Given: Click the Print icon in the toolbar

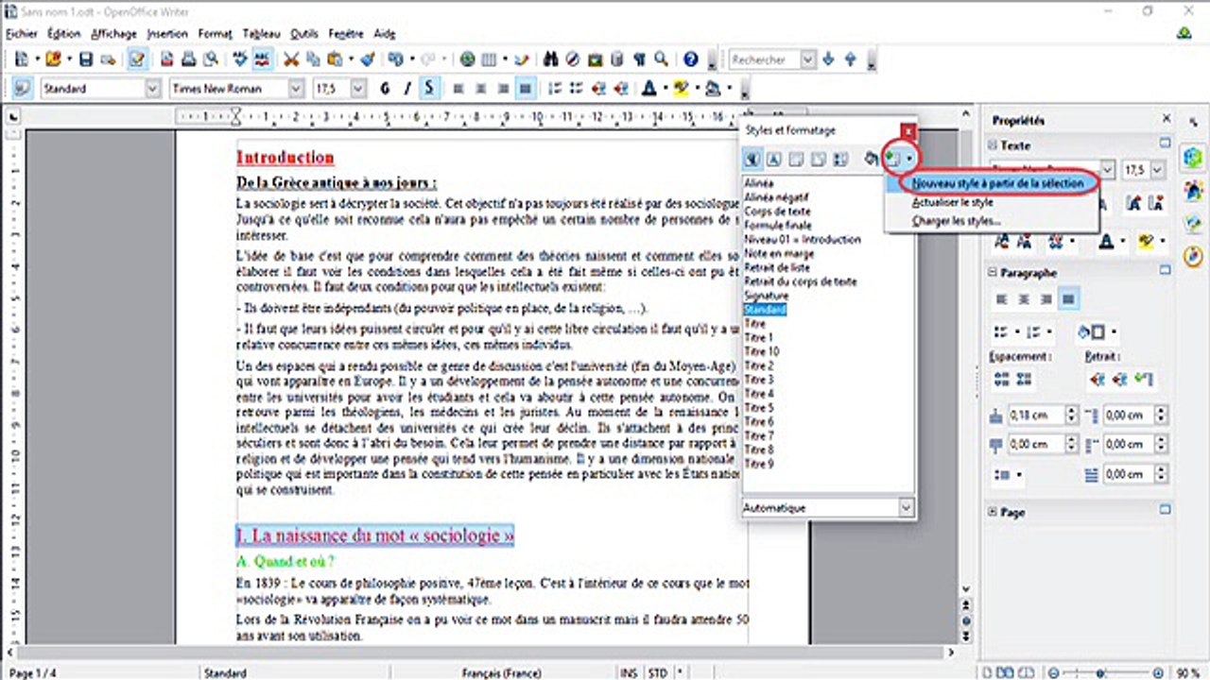Looking at the screenshot, I should (188, 59).
